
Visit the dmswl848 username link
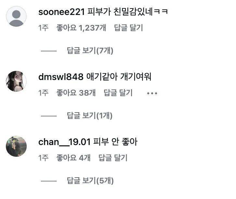pyautogui.click(x=61, y=77)
